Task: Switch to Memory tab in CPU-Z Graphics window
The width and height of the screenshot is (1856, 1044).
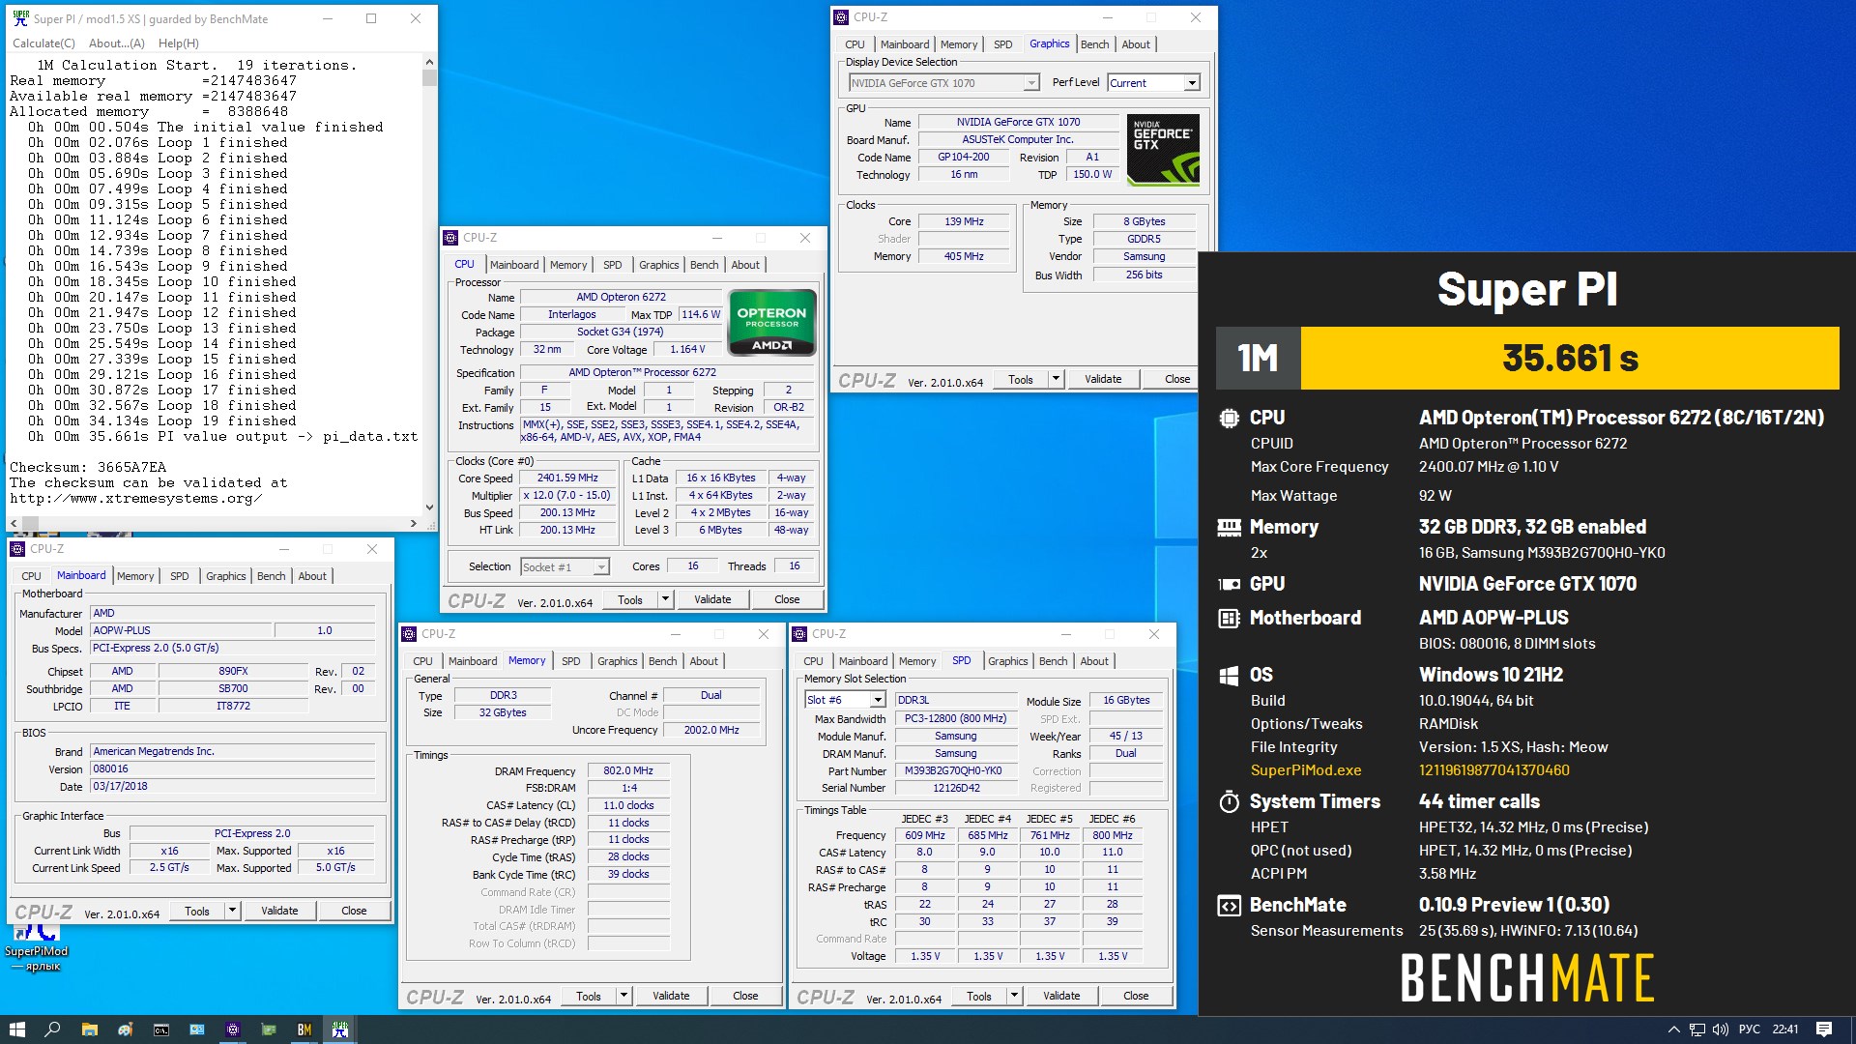Action: [x=959, y=44]
